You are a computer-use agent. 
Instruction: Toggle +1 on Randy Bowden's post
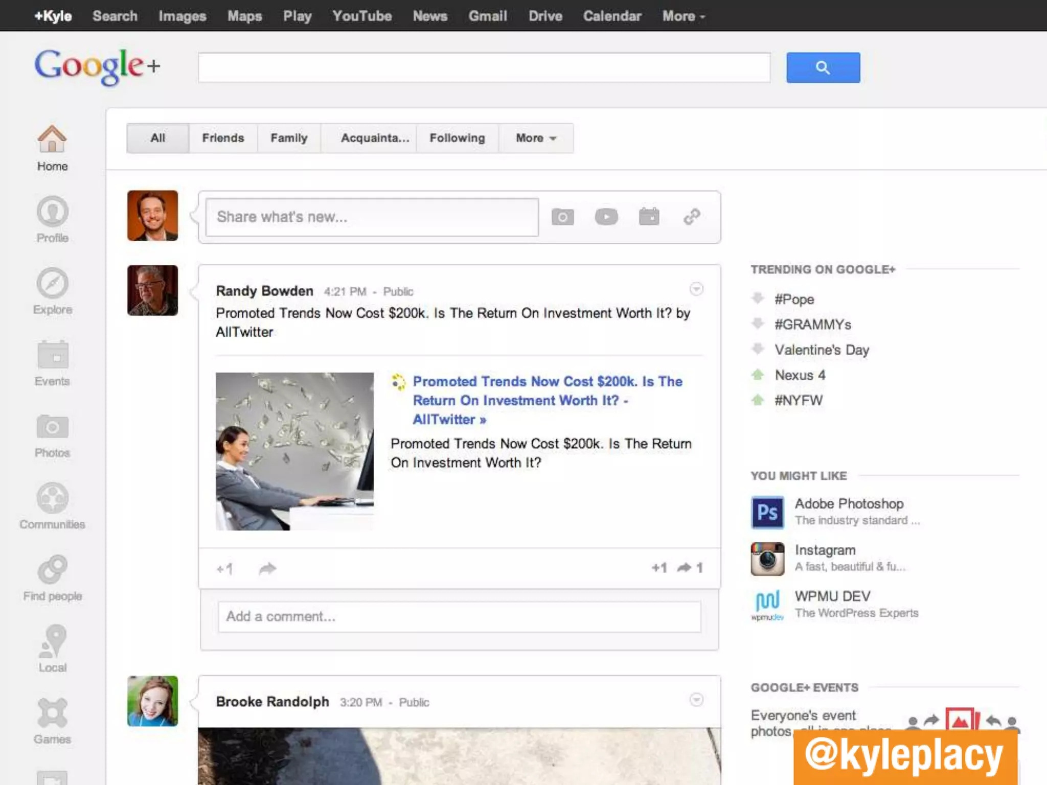tap(225, 568)
